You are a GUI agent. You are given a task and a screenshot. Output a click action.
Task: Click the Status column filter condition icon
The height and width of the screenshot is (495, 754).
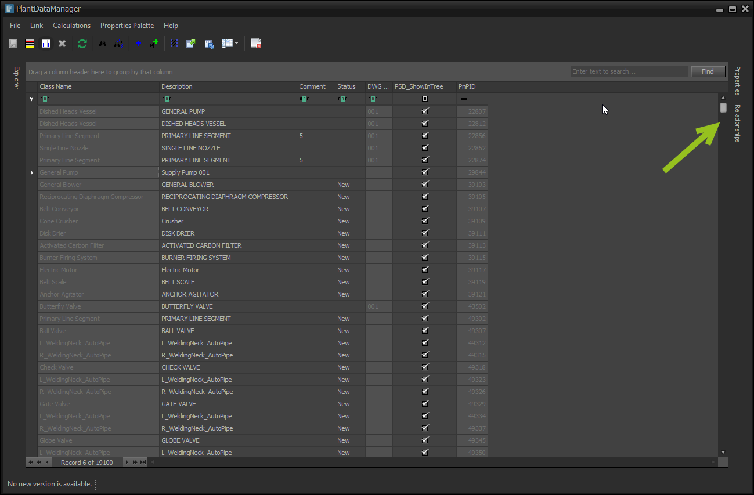coord(342,99)
